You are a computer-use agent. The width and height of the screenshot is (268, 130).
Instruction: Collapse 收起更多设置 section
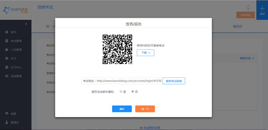pos(150,128)
